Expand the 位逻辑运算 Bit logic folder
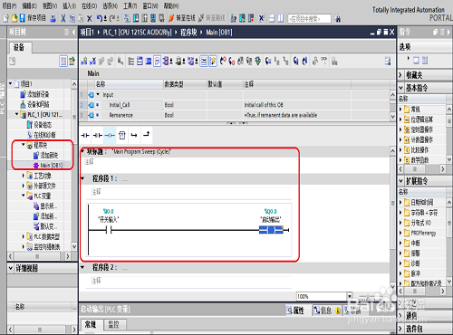453x335 pixels. pyautogui.click(x=400, y=120)
